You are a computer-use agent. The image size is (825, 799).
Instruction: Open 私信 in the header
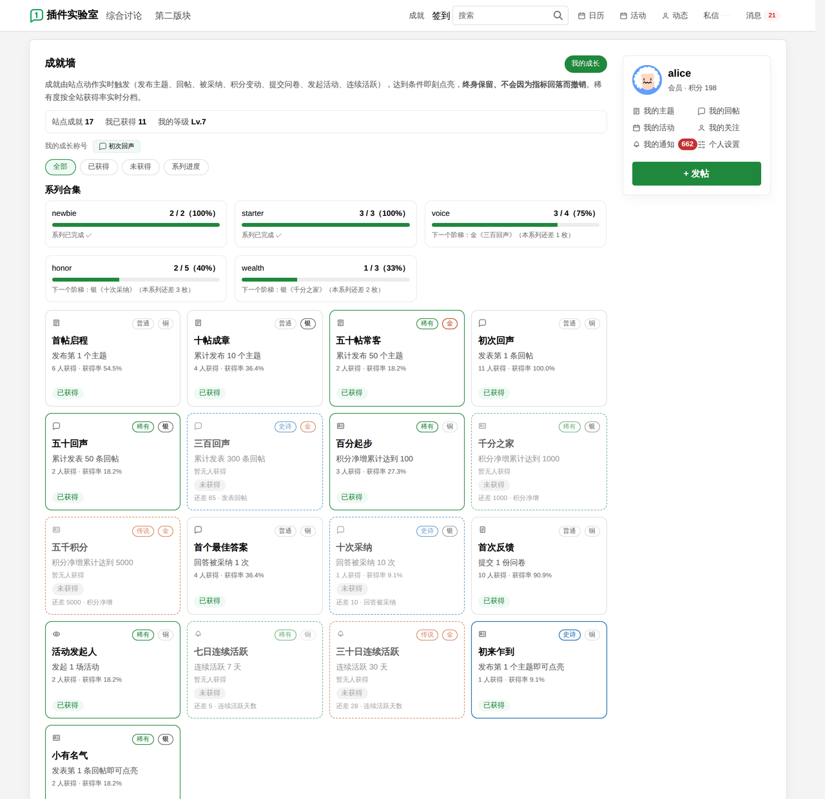click(x=711, y=15)
